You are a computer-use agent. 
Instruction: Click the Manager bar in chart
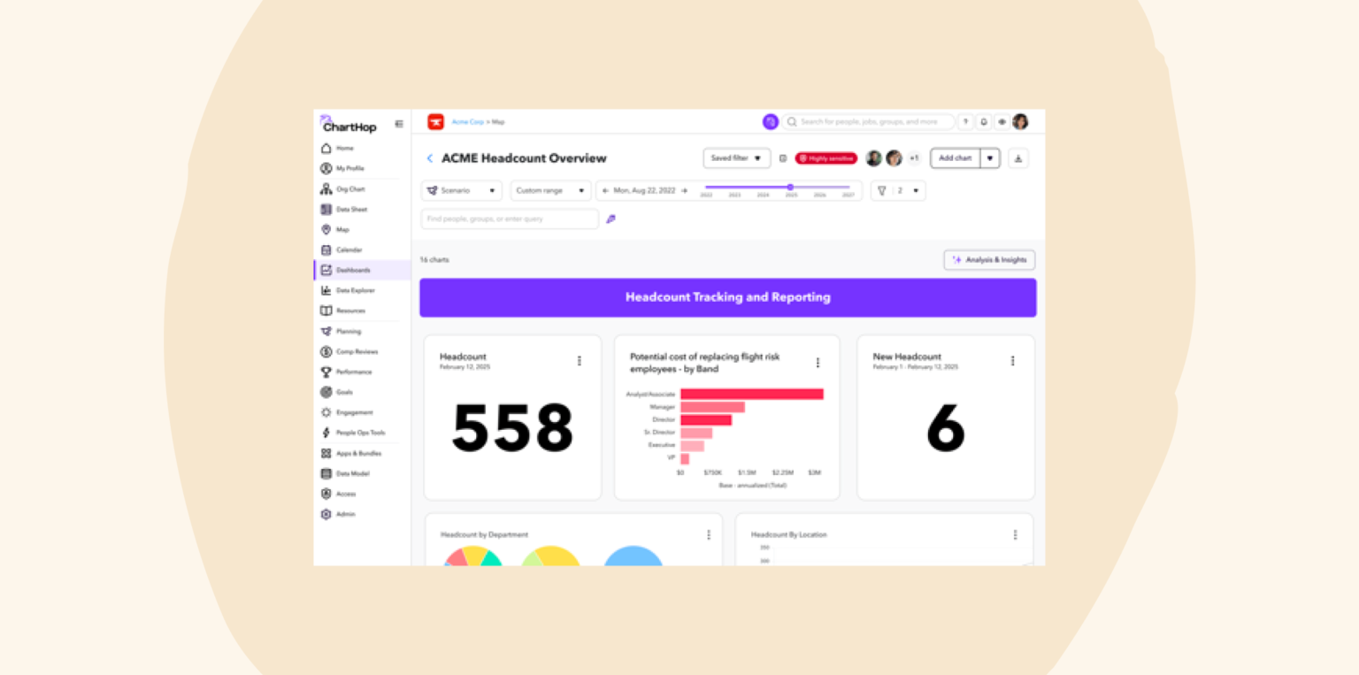712,407
